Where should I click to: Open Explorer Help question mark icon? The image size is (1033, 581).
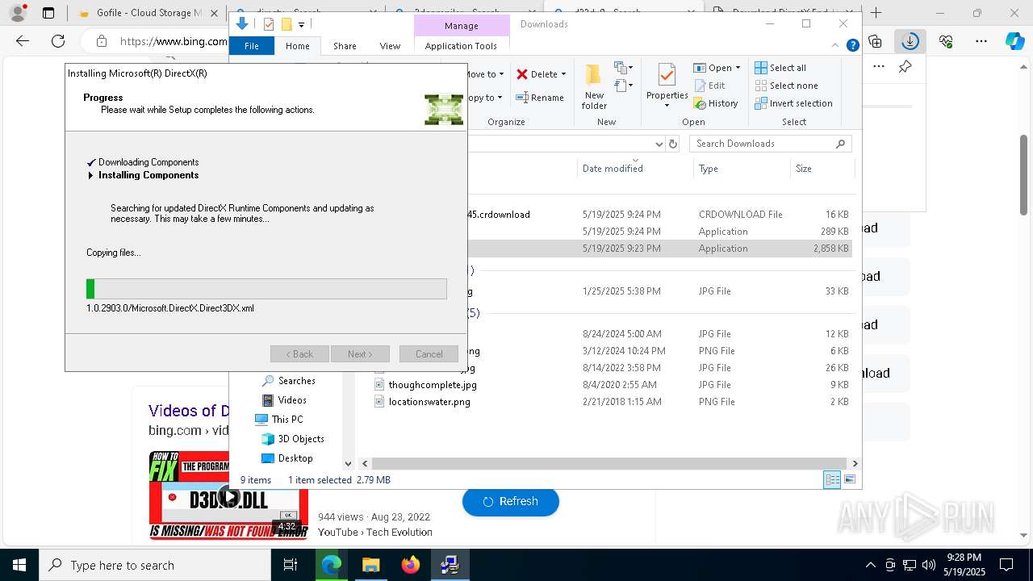852,46
